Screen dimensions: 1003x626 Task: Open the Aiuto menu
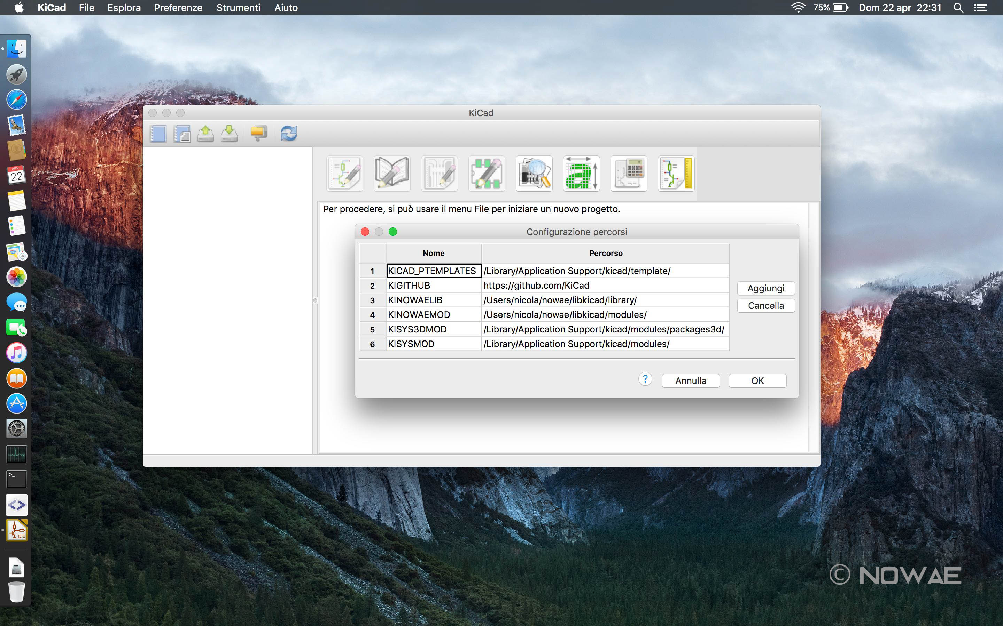[286, 7]
